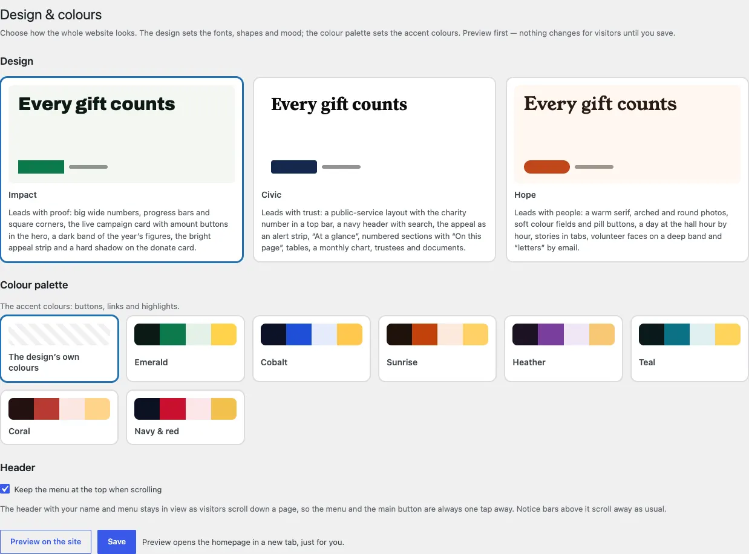
Task: Click 'Preview opens the homepage in a new tab' note
Action: click(243, 543)
